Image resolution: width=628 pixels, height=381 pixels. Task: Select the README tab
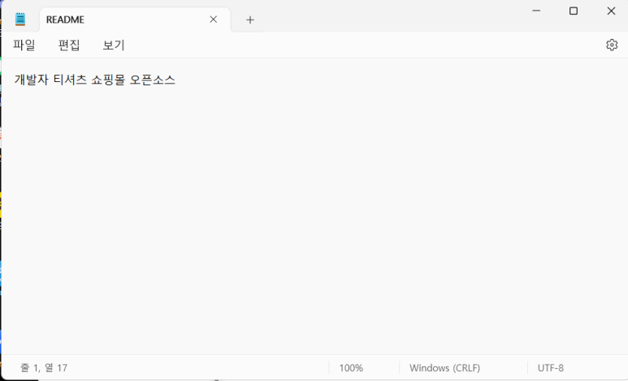[x=136, y=19]
